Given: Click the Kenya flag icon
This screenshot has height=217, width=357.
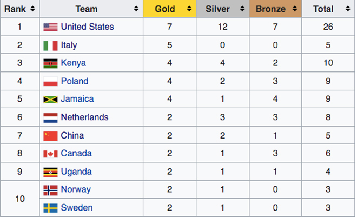Looking at the screenshot, I should point(50,63).
